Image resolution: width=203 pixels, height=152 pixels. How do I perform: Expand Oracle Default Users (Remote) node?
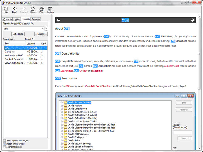[x=62, y=118]
